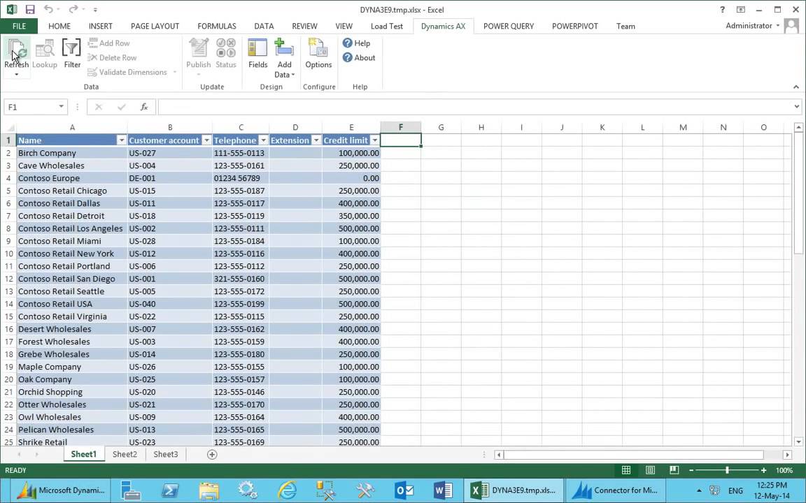
Task: Click the Excel help question mark icon
Action: point(722,9)
